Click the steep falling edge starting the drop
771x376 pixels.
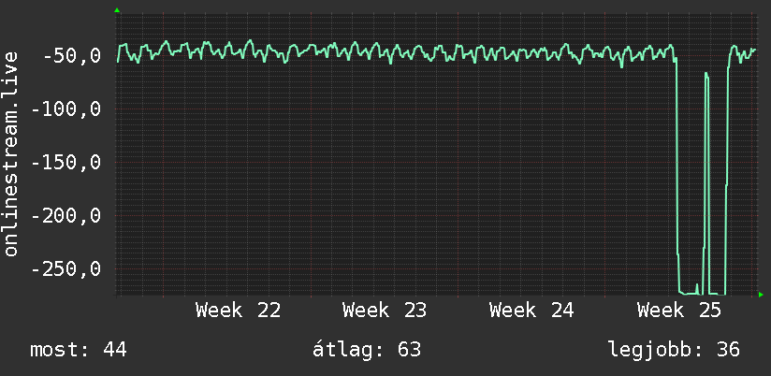coord(677,172)
